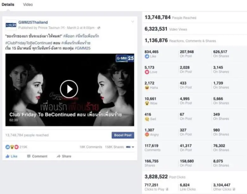Click the Comment button under the post
Screen dimensions: 247x194
pos(37,156)
